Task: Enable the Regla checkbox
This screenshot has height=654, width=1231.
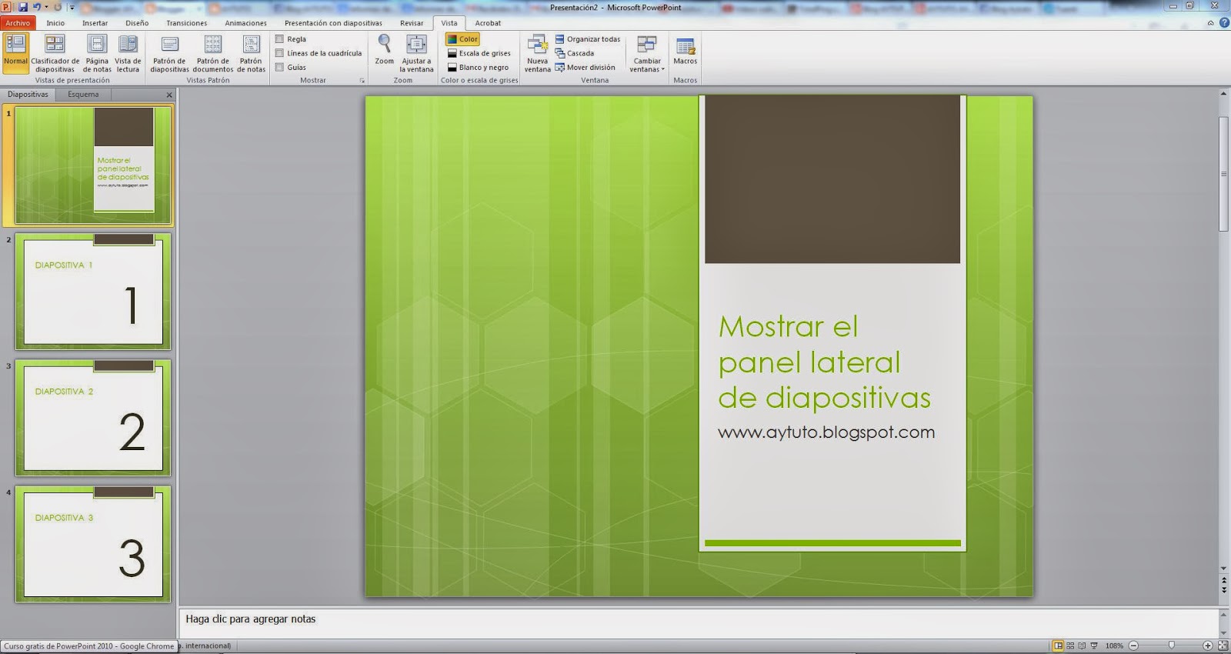Action: 280,39
